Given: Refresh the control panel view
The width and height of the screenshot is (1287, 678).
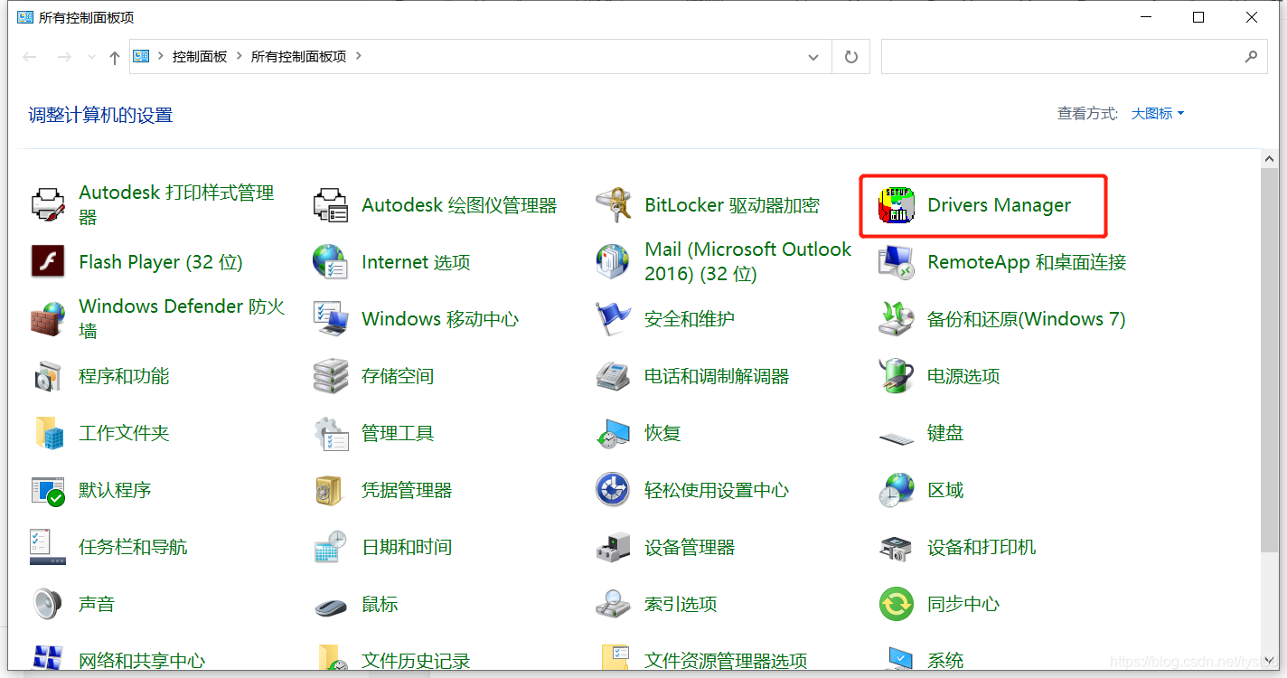Looking at the screenshot, I should (850, 56).
